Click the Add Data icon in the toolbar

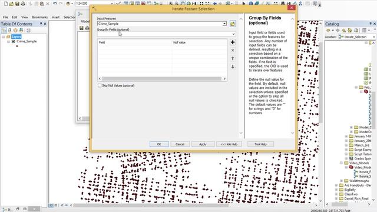68,4
